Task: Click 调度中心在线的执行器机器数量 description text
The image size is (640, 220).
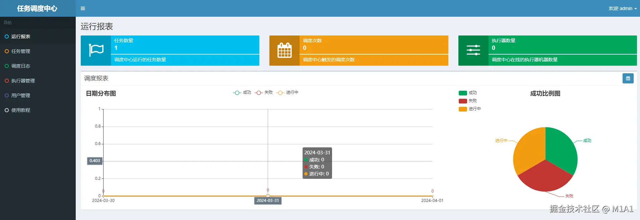Action: point(525,60)
